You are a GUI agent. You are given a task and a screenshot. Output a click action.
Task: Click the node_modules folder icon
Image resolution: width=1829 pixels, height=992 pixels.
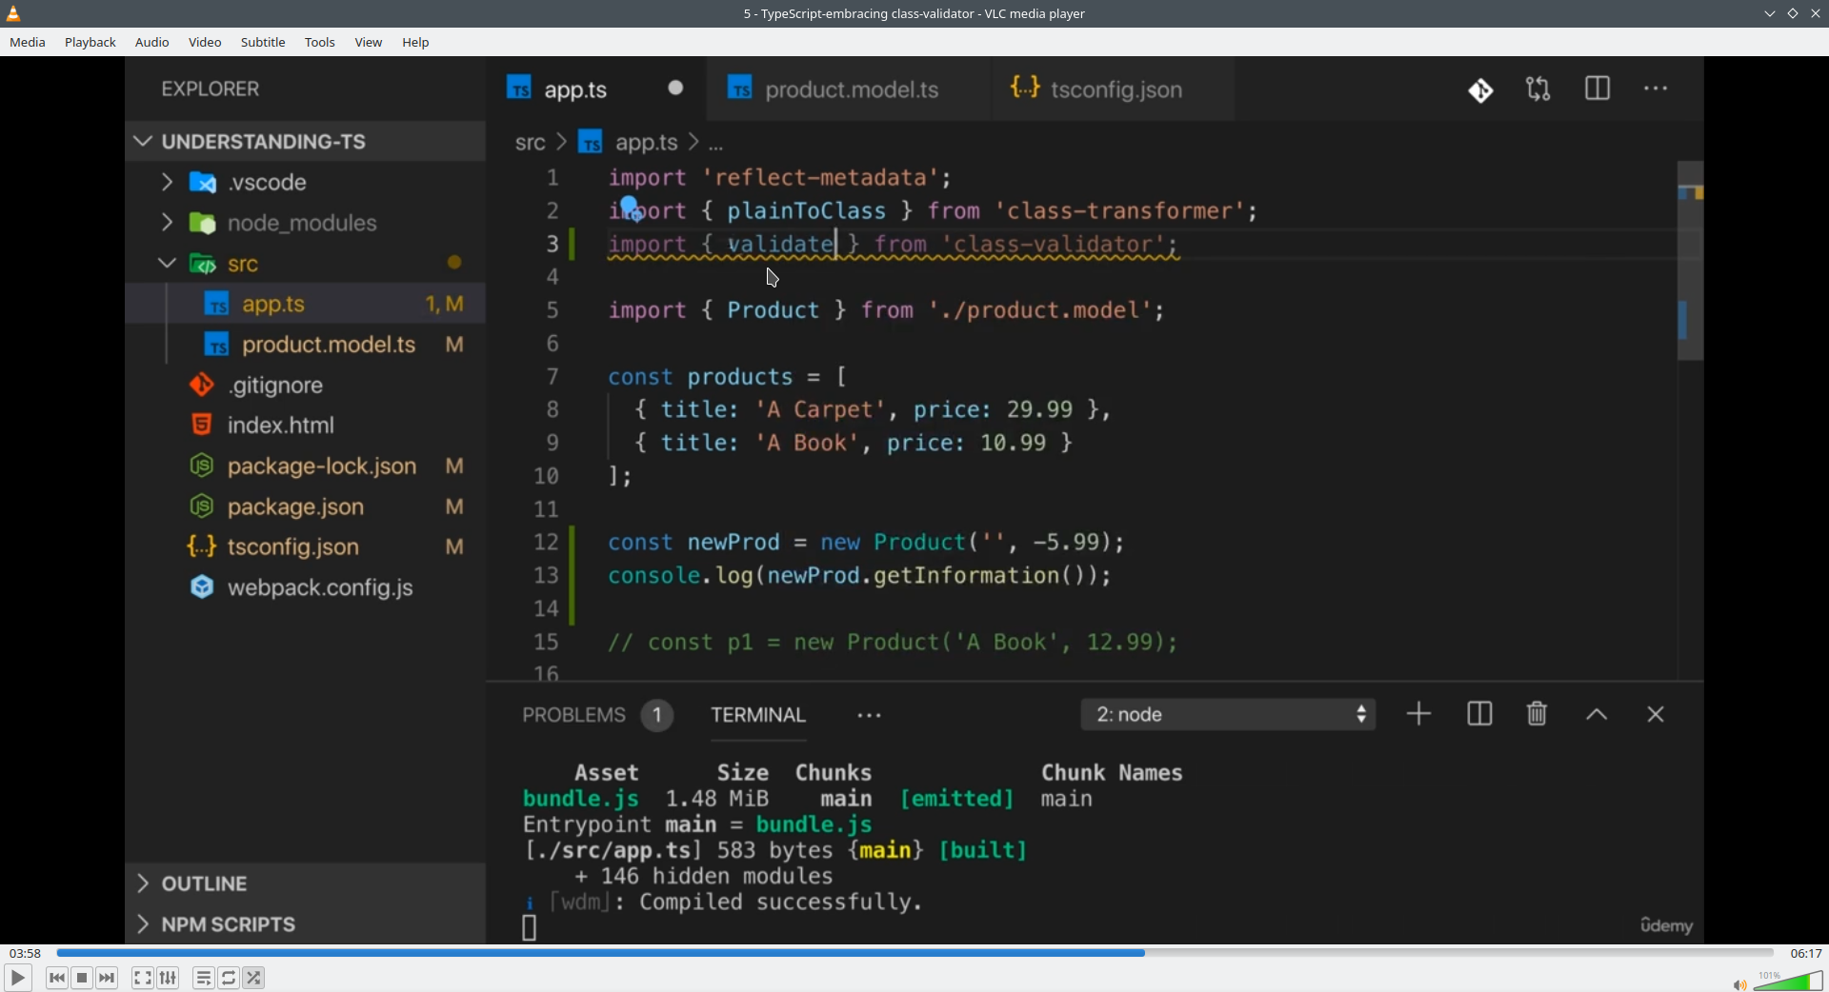[203, 224]
